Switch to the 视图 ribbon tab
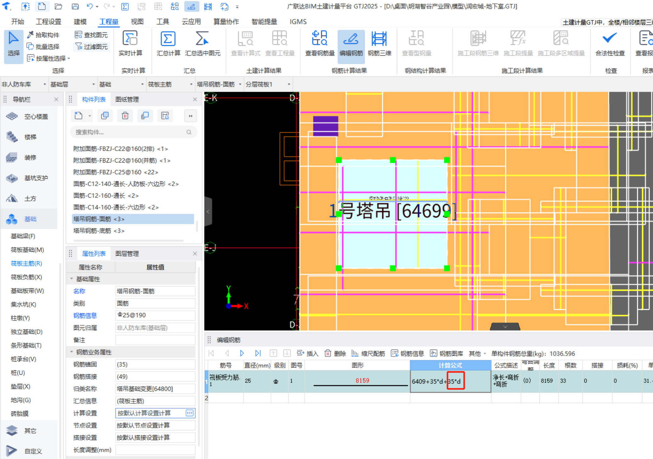Viewport: 653px width, 459px height. click(x=137, y=21)
